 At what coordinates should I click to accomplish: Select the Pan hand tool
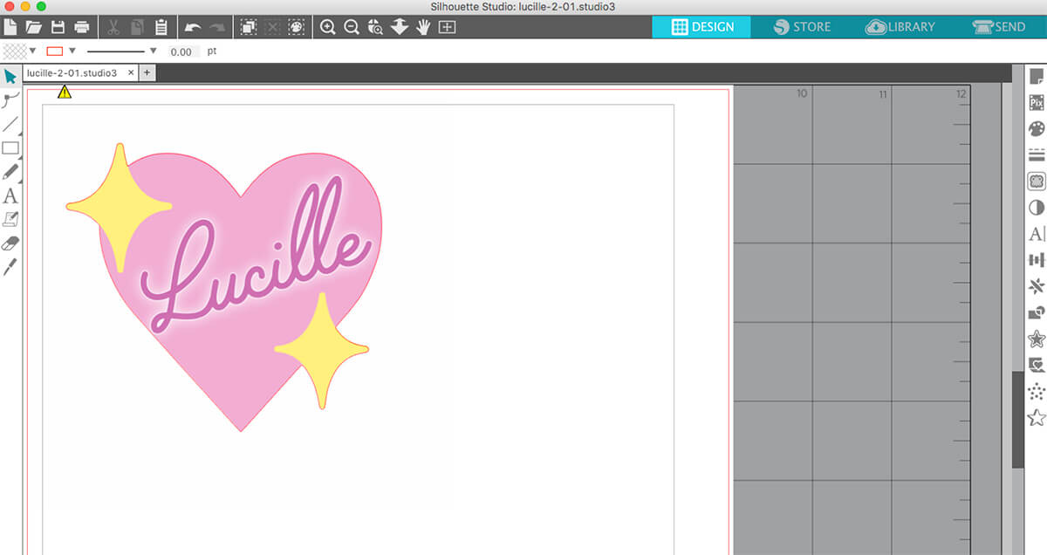point(423,27)
